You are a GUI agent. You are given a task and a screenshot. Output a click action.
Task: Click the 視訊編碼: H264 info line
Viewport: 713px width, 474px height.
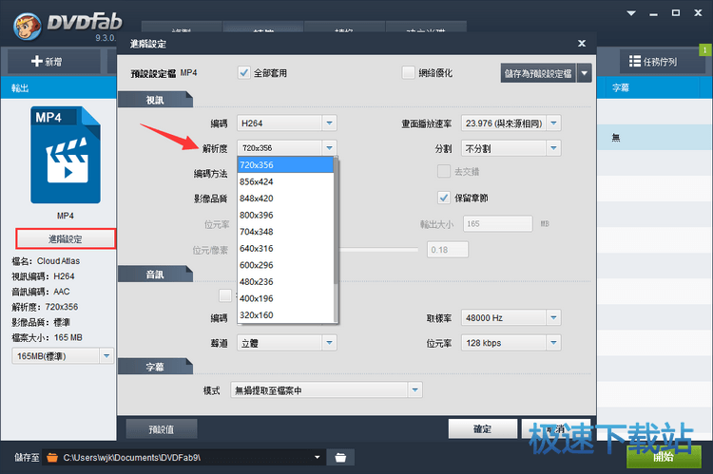[x=43, y=276]
